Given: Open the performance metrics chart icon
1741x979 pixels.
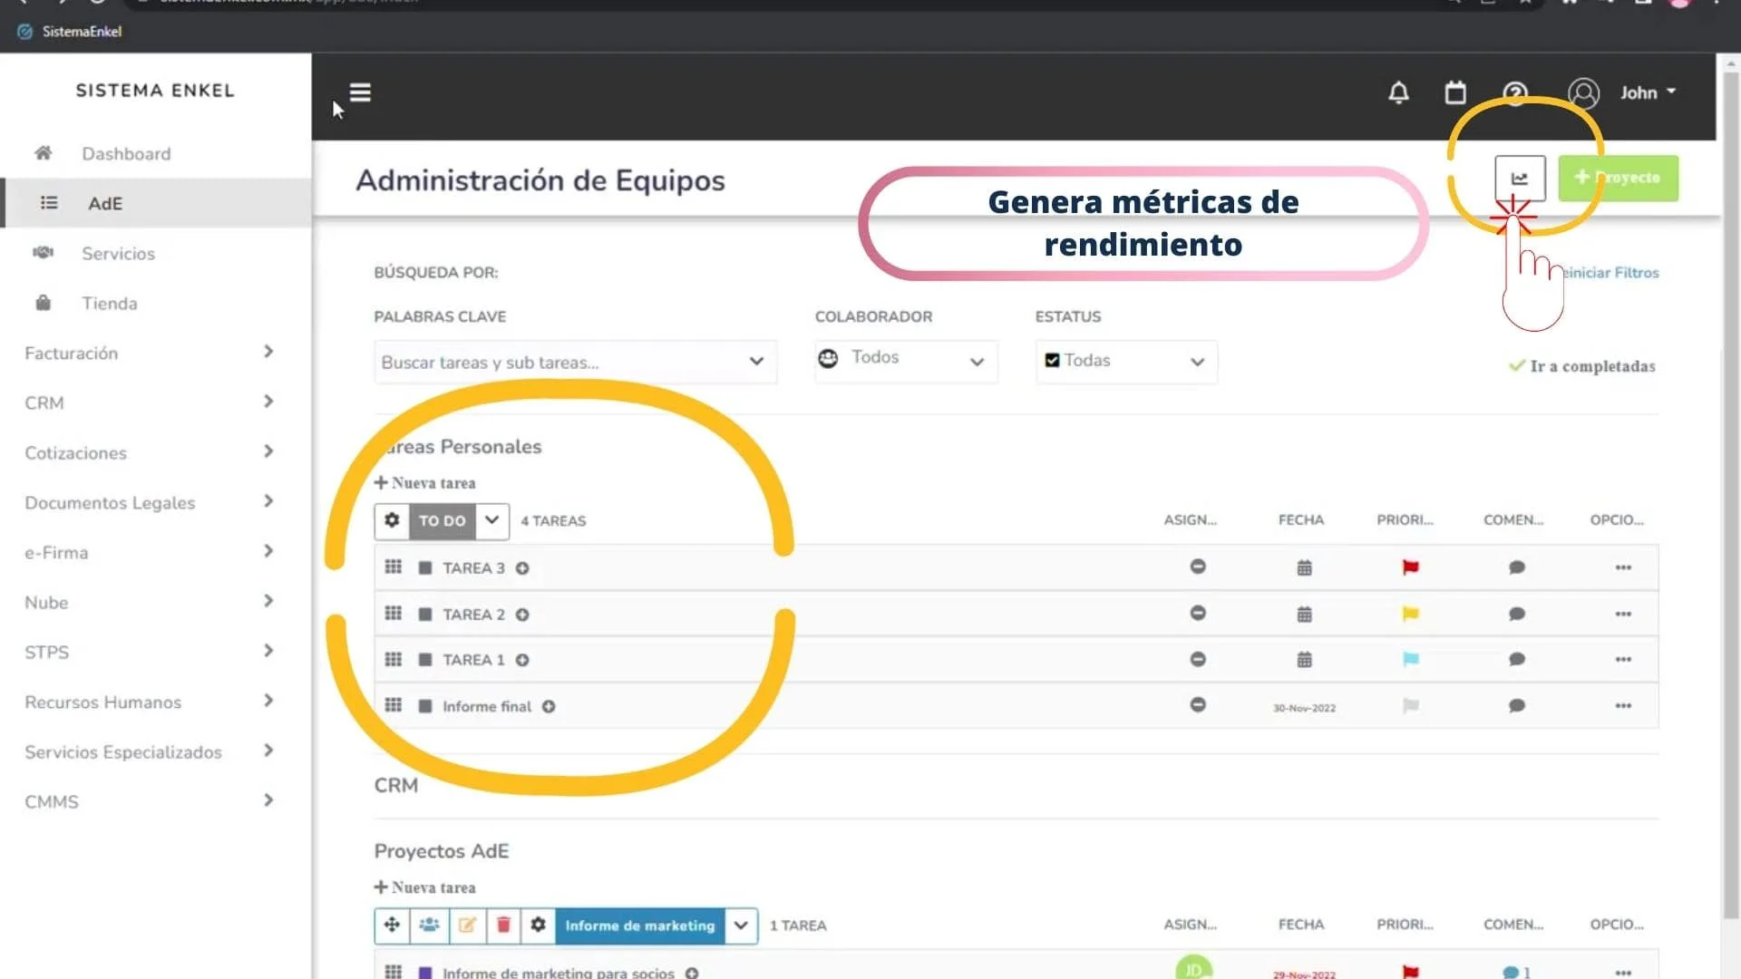Looking at the screenshot, I should [x=1519, y=178].
